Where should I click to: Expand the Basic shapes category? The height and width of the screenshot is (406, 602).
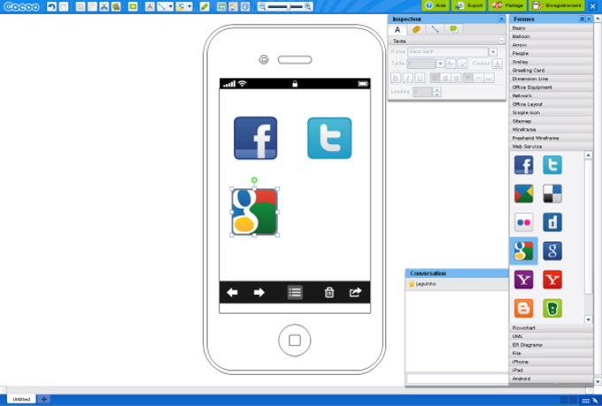click(552, 28)
